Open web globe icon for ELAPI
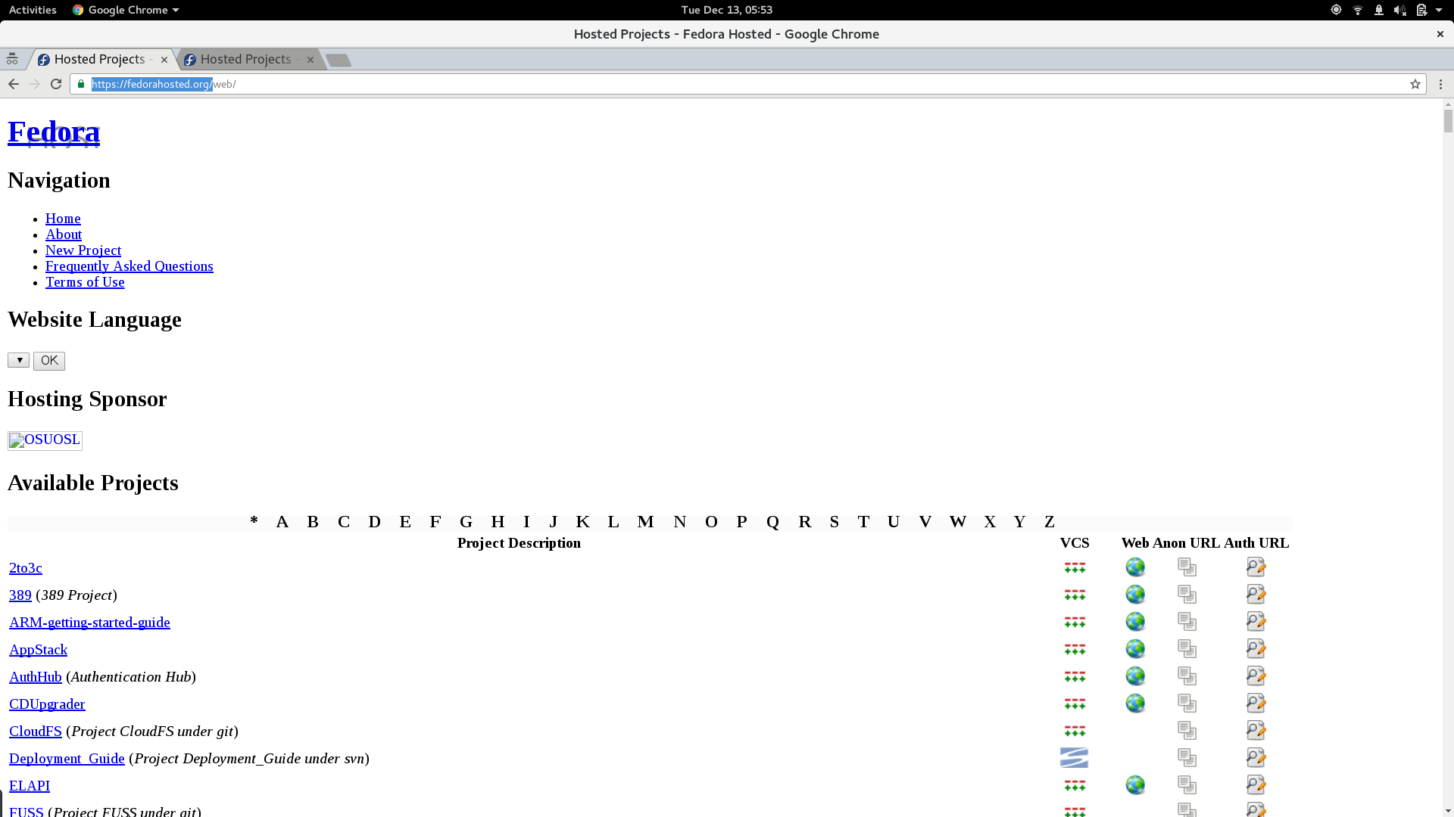Viewport: 1454px width, 817px height. (1135, 785)
